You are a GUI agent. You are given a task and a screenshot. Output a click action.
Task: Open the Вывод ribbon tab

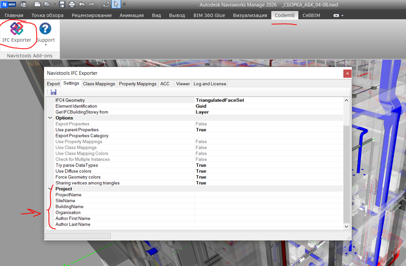(177, 15)
